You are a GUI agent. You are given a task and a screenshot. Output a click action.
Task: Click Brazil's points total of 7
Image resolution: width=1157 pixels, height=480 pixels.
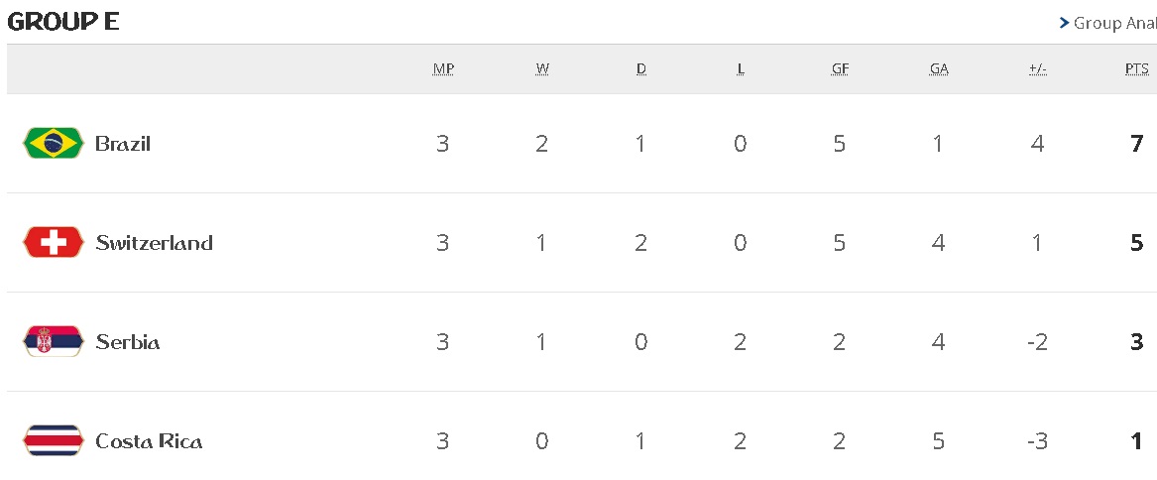(x=1137, y=144)
